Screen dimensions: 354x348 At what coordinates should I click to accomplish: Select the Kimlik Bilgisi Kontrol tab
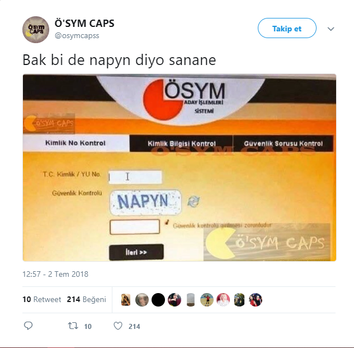pos(181,143)
